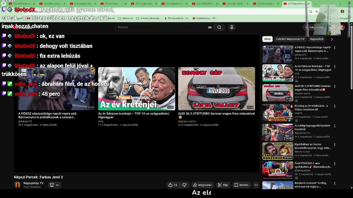
Task: Open Halállabirintus bookmark
Action: tap(205, 18)
